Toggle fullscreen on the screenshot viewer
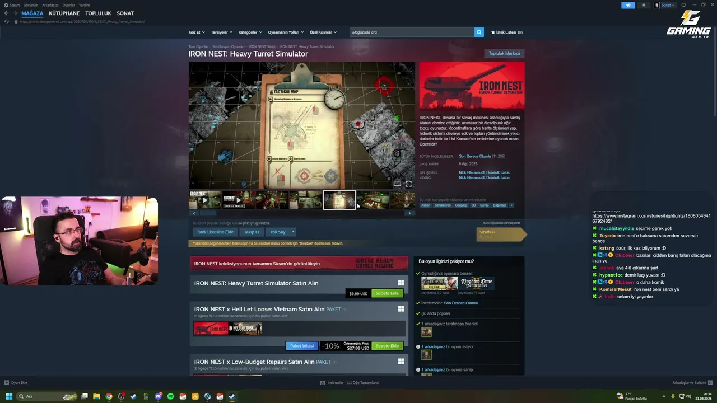717x403 pixels. [408, 184]
